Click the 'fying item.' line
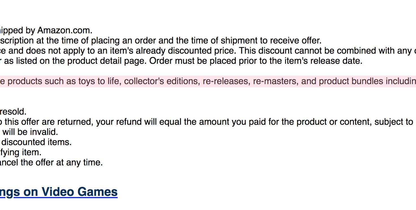This screenshot has width=416, height=210. coord(21,152)
